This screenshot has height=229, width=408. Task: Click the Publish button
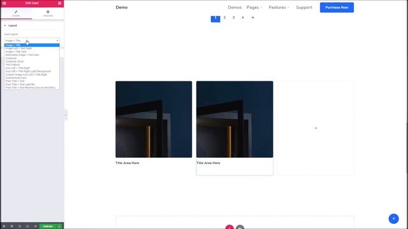[x=48, y=226]
